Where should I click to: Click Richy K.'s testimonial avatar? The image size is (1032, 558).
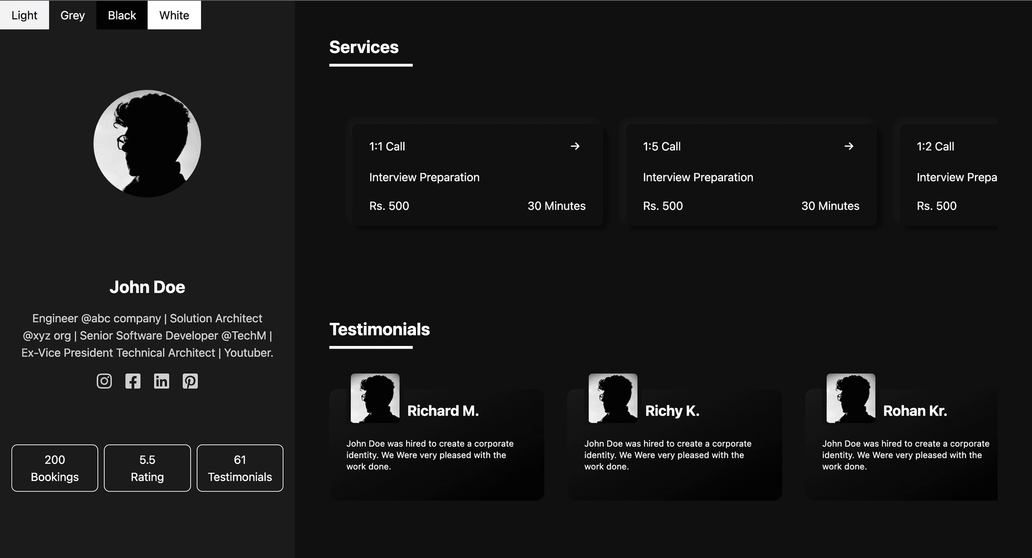pos(613,398)
